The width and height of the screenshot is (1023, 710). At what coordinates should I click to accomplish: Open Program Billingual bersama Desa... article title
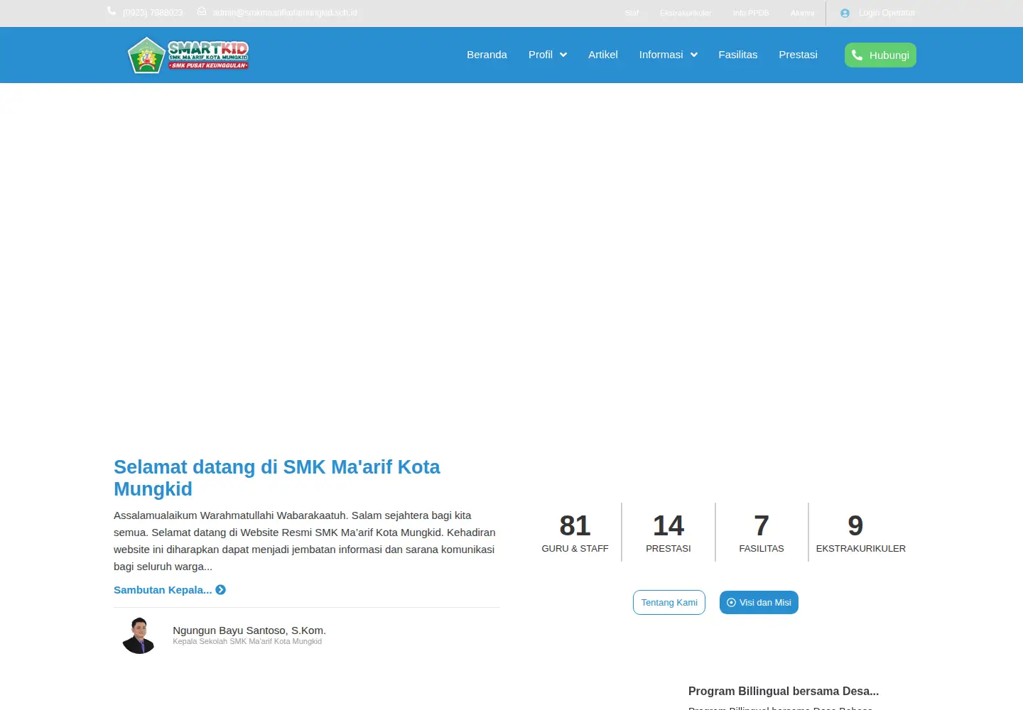point(784,692)
